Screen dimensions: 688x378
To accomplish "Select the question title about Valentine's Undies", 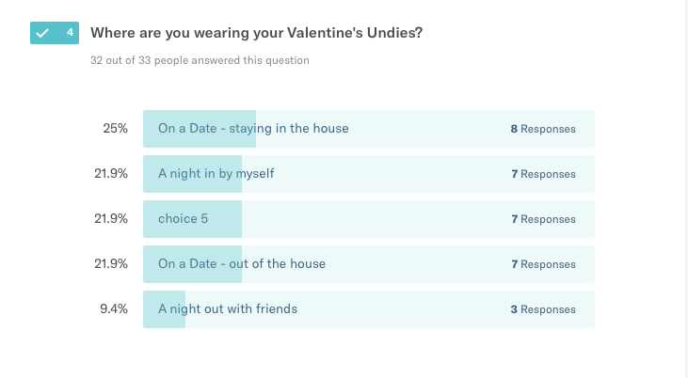I will click(256, 33).
